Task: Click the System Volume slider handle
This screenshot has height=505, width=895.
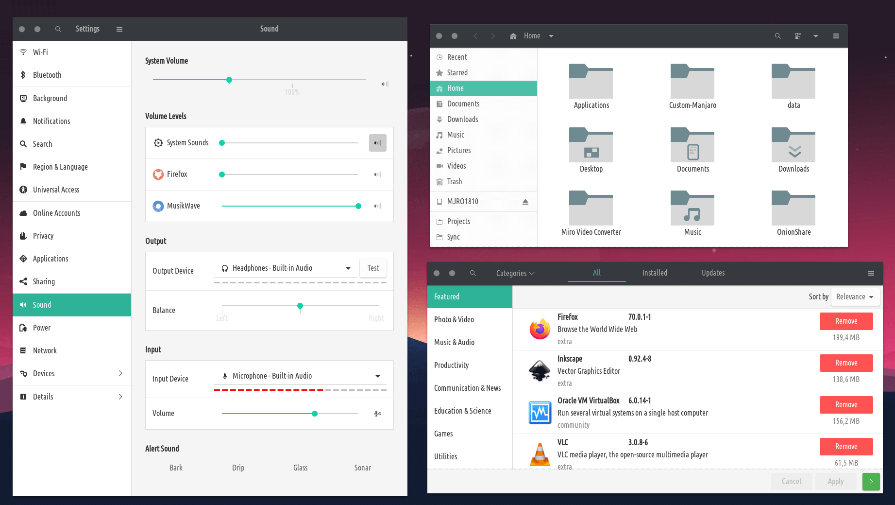Action: tap(229, 80)
